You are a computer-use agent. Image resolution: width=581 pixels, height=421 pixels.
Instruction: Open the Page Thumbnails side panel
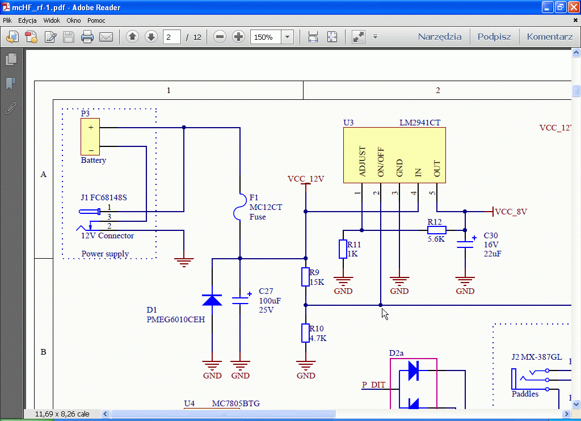(x=11, y=59)
